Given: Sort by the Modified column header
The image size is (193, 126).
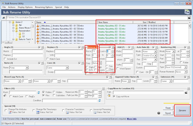Looking at the screenshot, I should point(160,22).
